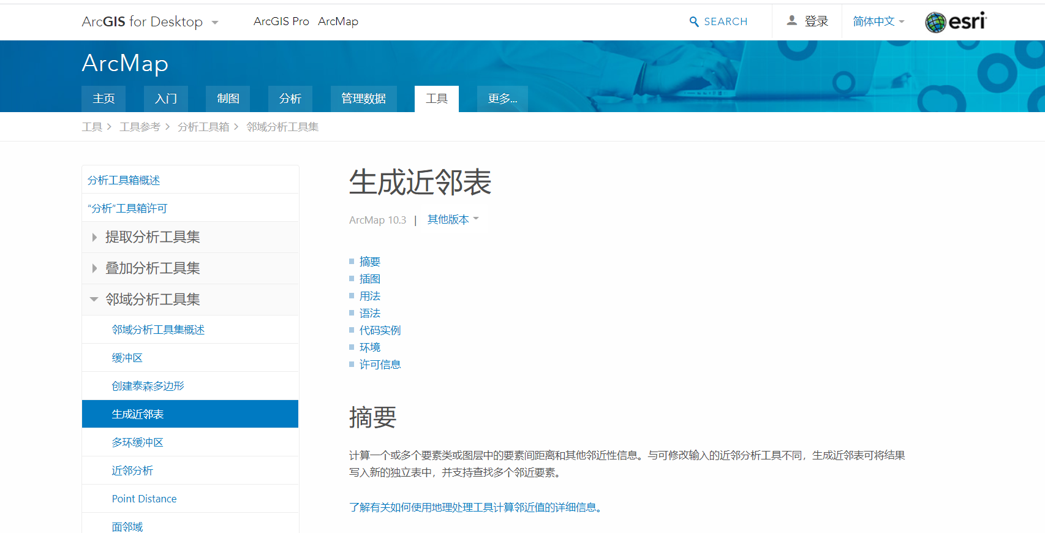Click the 邻域分析工具集 breadcrumb link

pos(282,127)
